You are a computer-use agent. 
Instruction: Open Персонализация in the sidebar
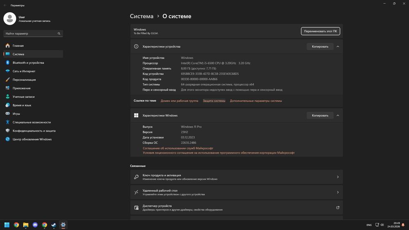click(x=24, y=80)
